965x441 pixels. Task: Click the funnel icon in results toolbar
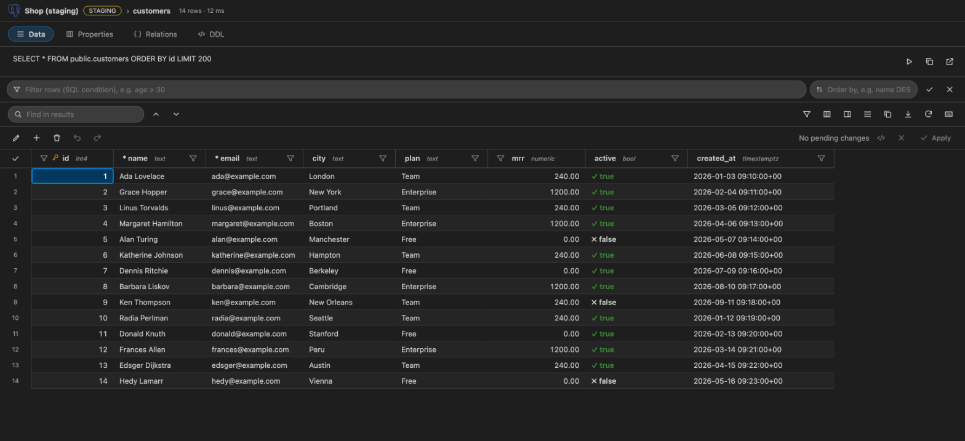click(807, 114)
